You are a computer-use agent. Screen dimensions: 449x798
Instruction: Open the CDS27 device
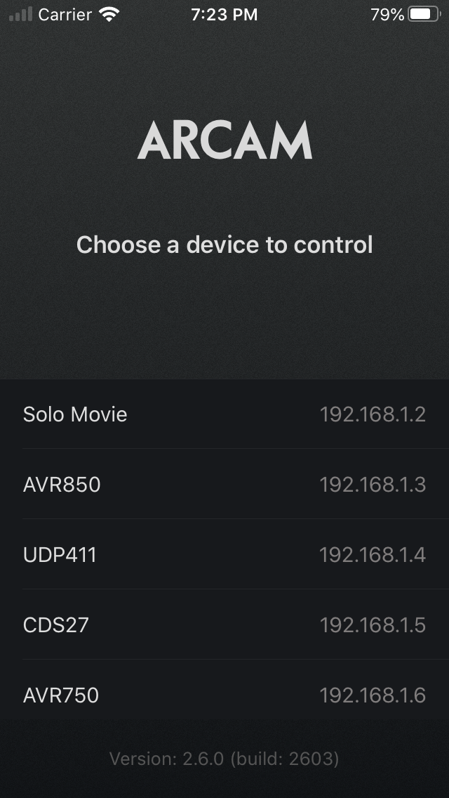(224, 625)
